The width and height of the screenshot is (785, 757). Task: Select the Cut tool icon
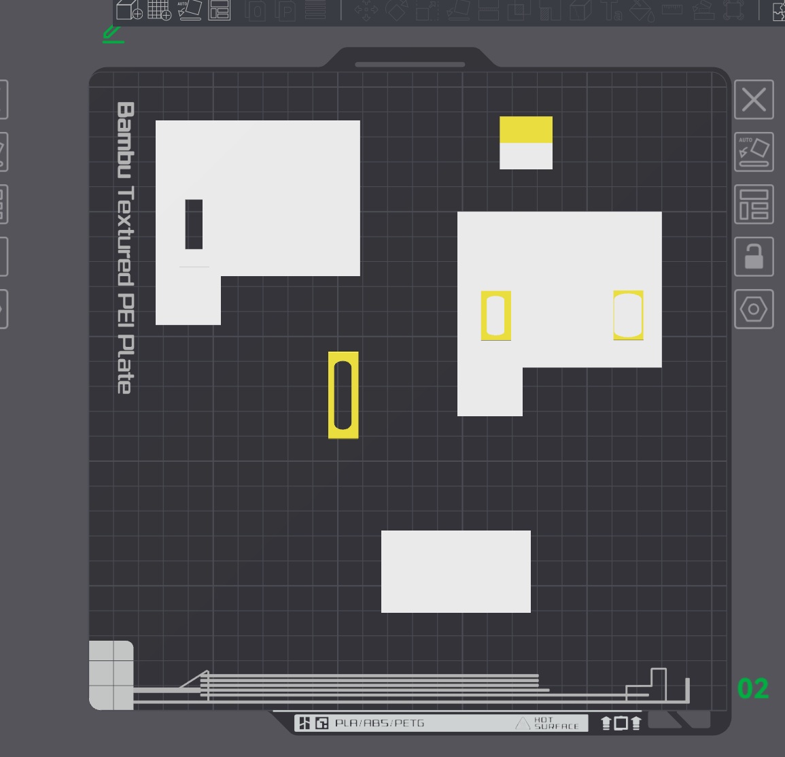(x=489, y=10)
